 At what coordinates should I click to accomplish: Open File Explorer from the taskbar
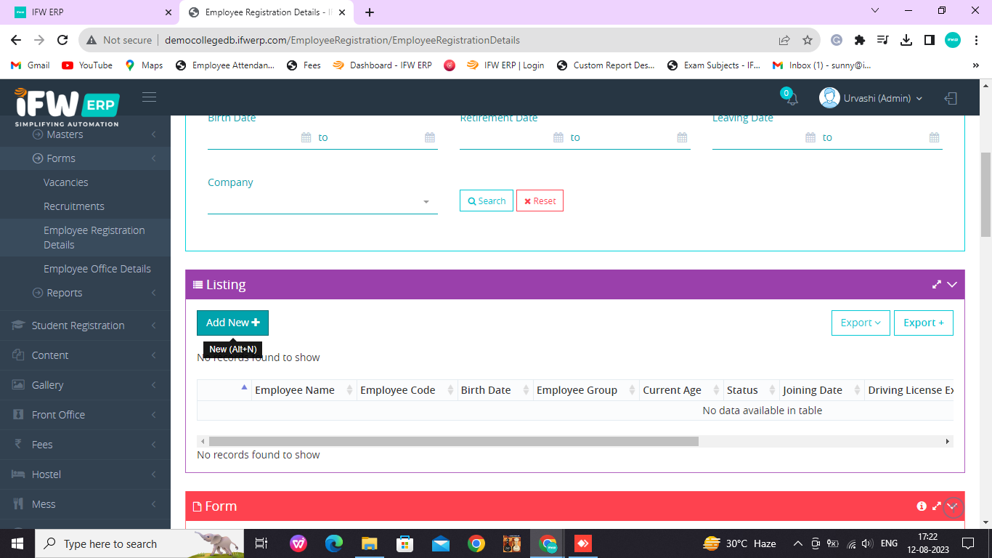[370, 543]
